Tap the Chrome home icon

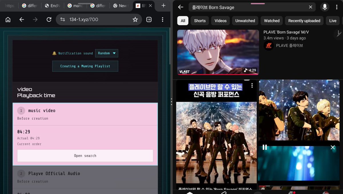(x=8, y=19)
